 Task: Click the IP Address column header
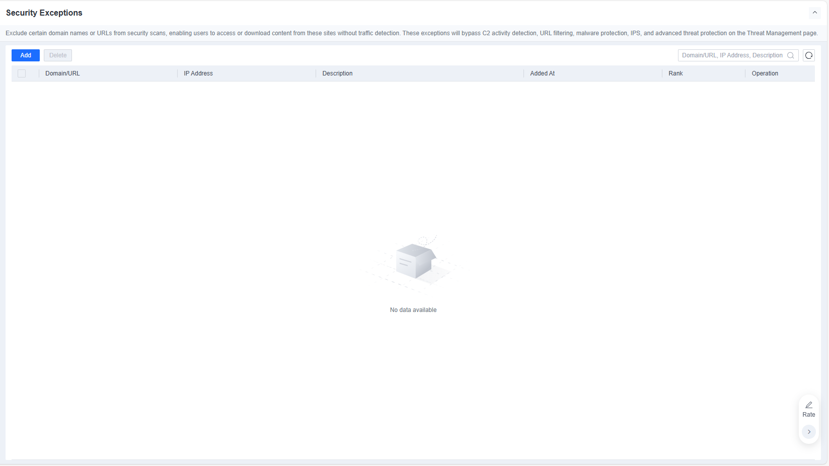pyautogui.click(x=198, y=73)
